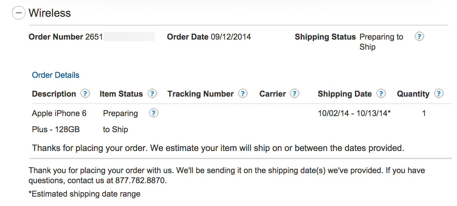
Task: Collapse the Wireless section
Action: [x=18, y=13]
